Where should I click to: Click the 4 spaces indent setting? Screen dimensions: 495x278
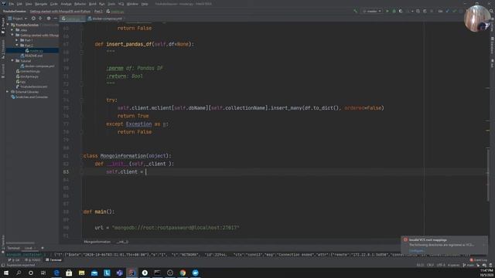[x=453, y=265]
